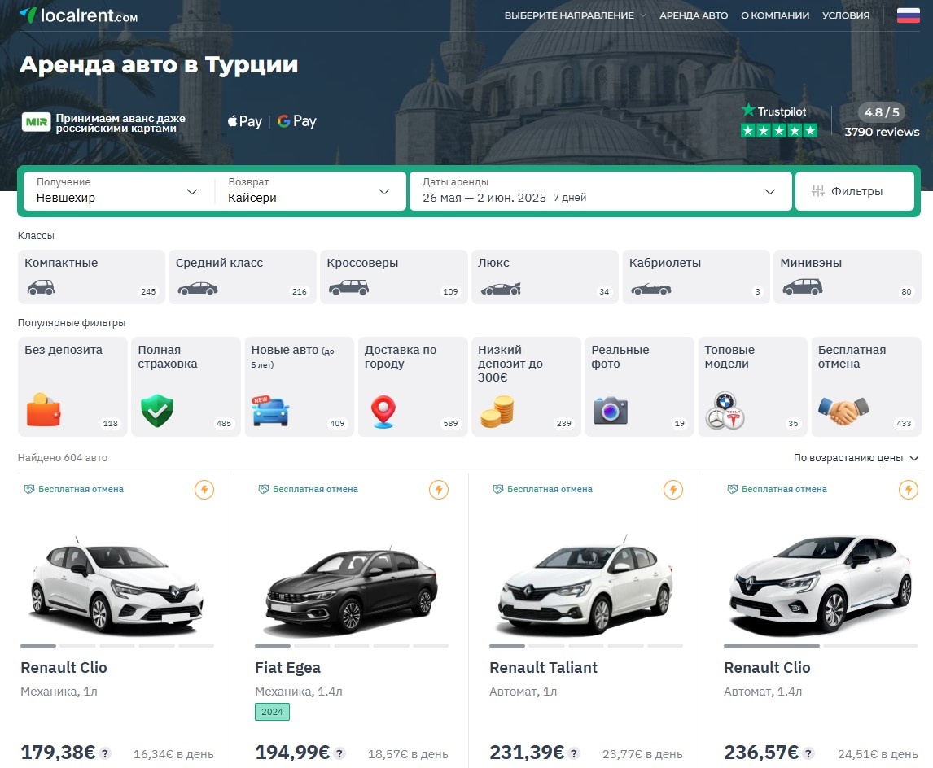
Task: Open the 'Фильтры' panel button
Action: [x=855, y=191]
